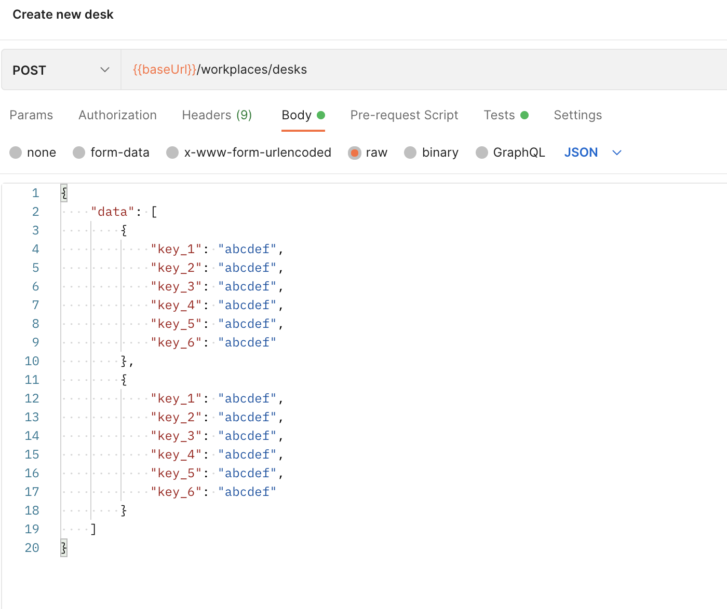727x609 pixels.
Task: Click "key_6" on editor line 9
Action: point(176,342)
